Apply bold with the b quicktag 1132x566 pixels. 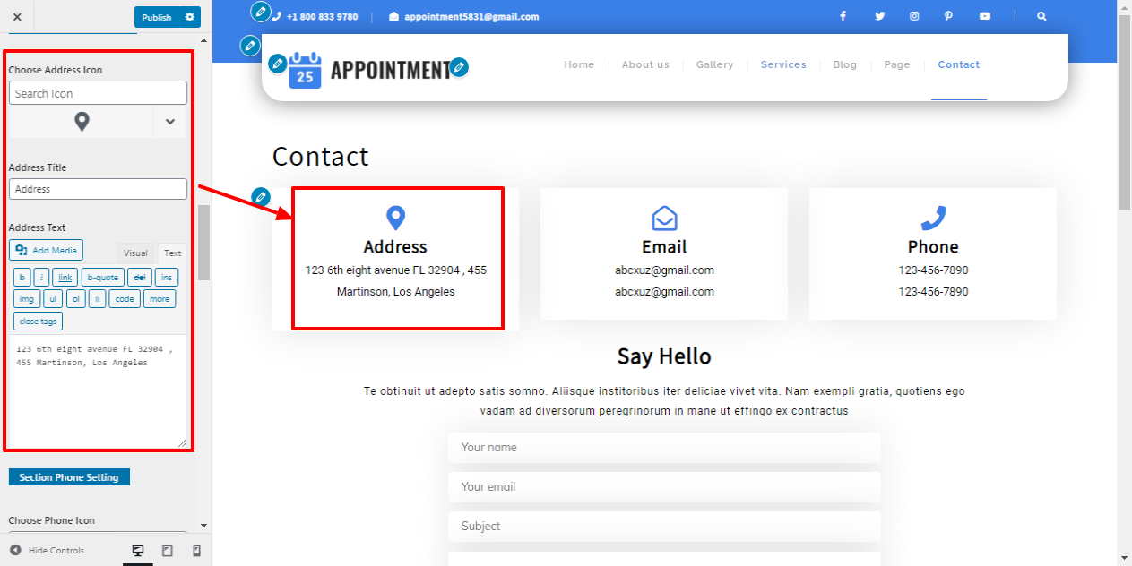(22, 278)
